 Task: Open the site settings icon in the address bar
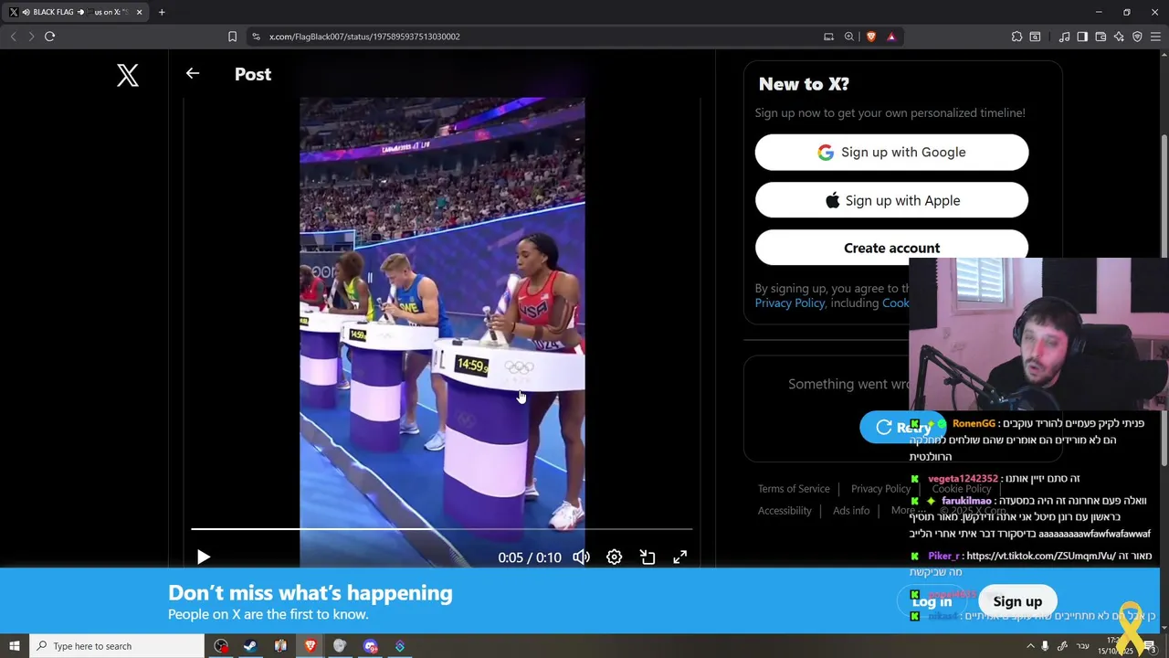(x=256, y=37)
